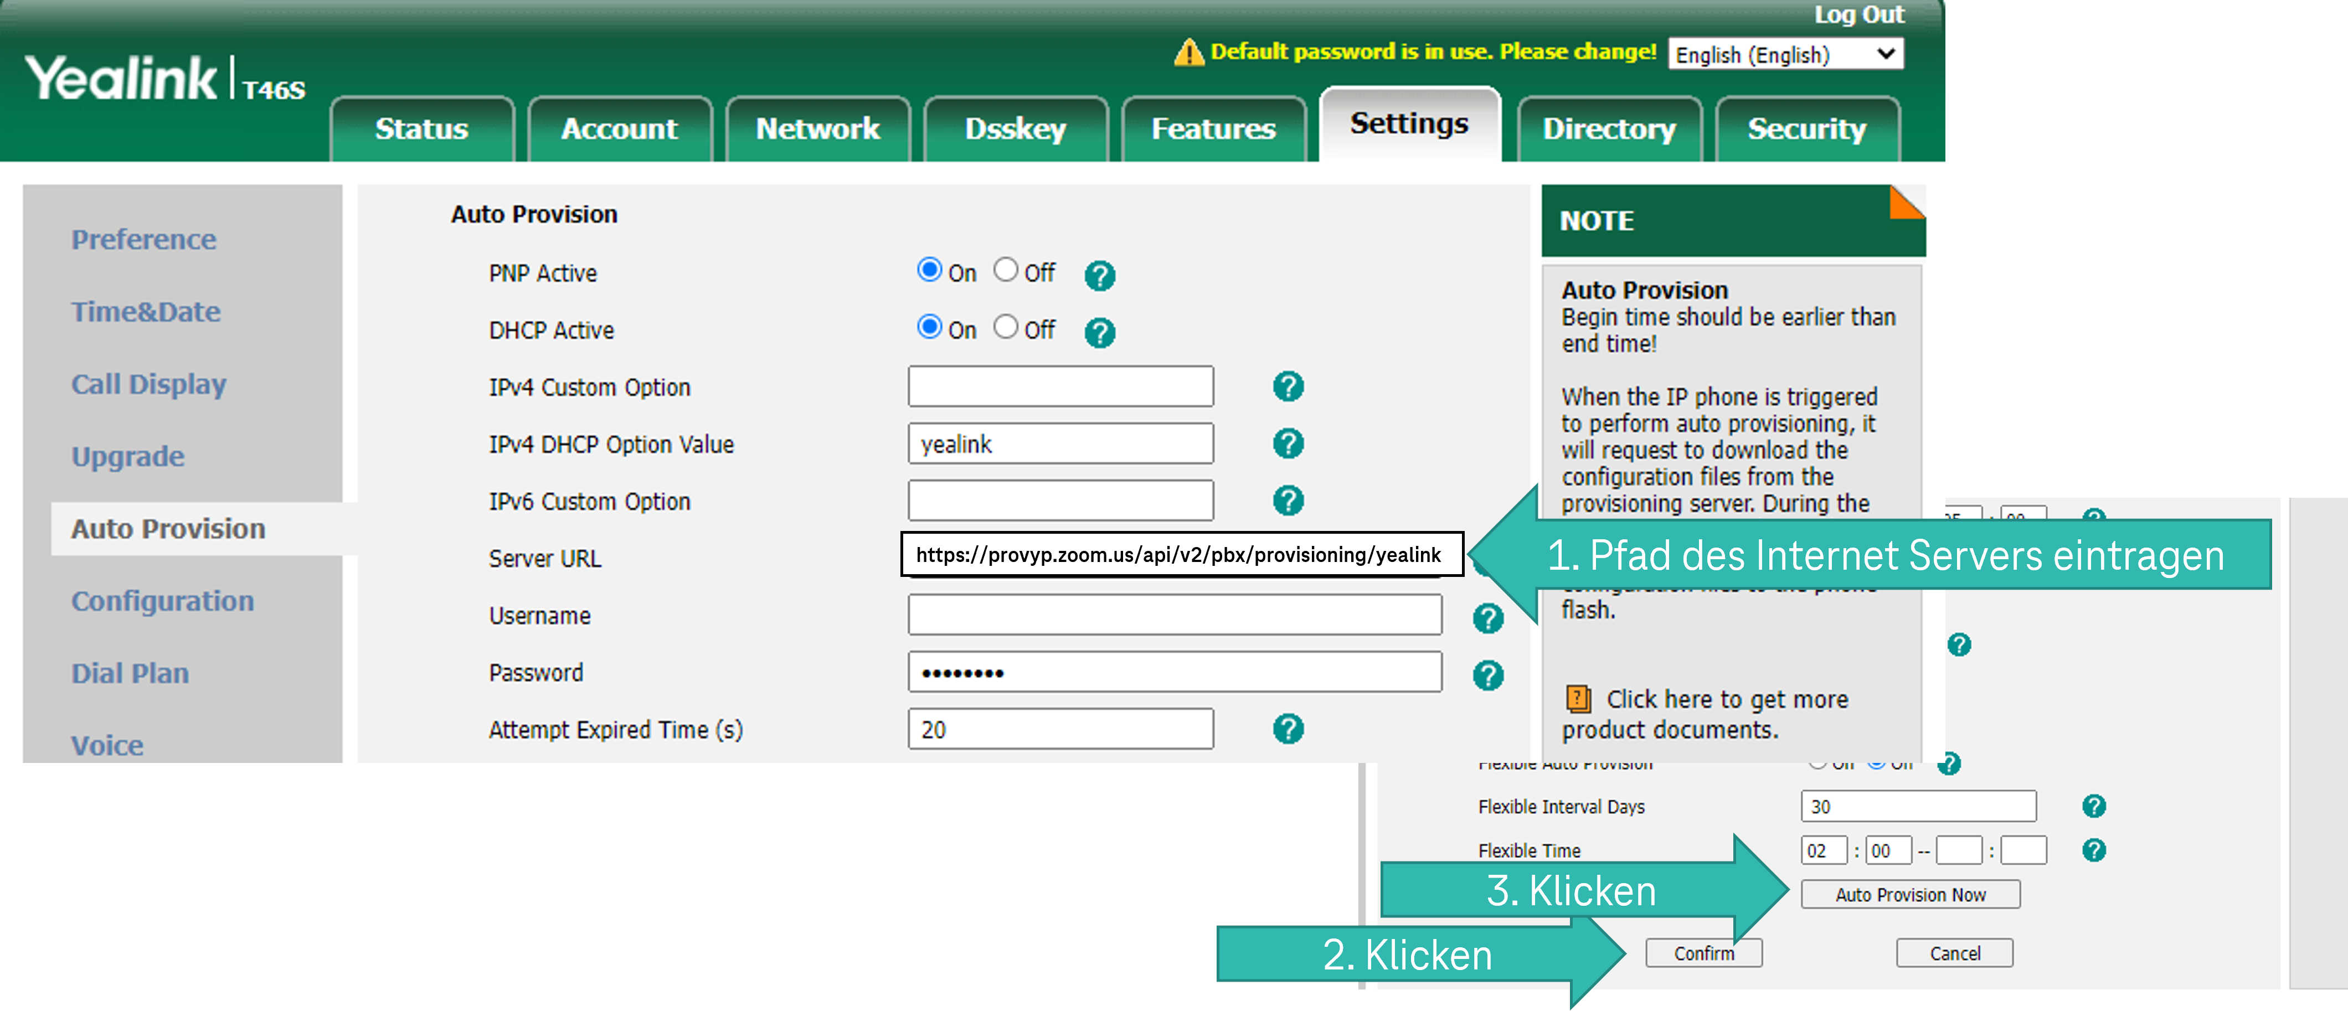Switch to the Network tab
Screen dimensions: 2348x1011
817,130
